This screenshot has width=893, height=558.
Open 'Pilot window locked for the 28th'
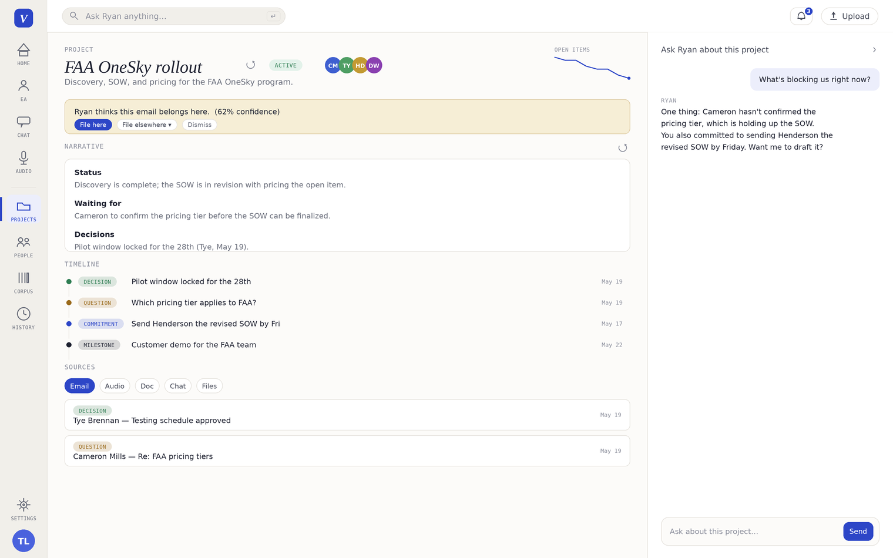point(191,282)
